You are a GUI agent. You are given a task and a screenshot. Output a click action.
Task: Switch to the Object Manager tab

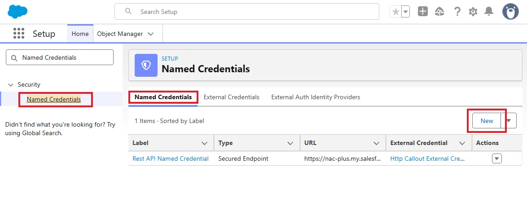(x=120, y=34)
